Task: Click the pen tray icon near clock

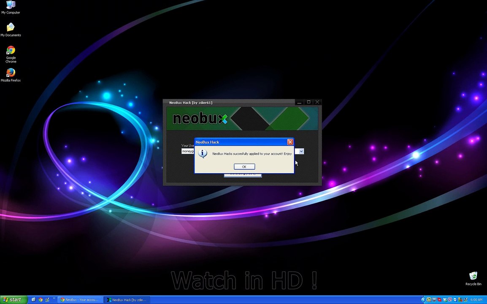Action: [x=465, y=300]
